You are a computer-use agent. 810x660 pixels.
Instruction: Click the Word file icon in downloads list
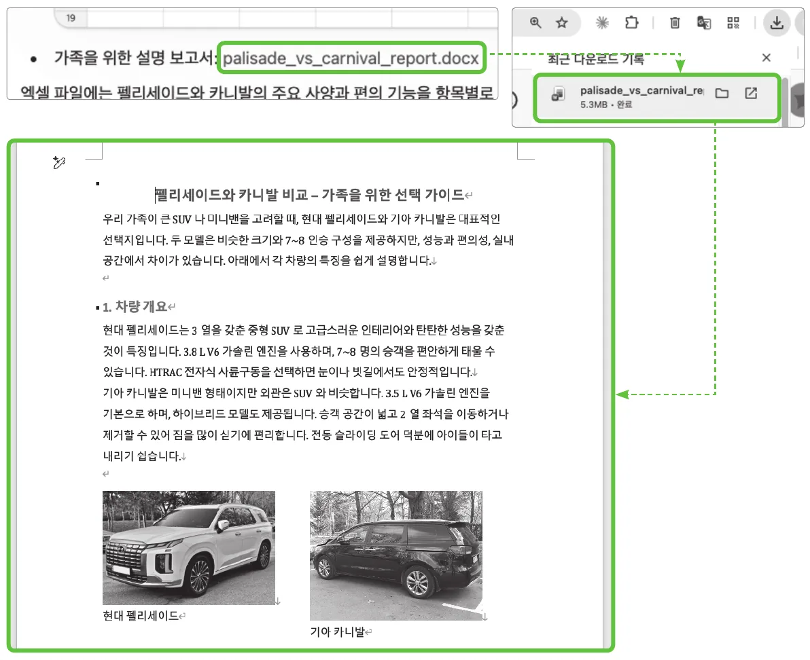[559, 94]
